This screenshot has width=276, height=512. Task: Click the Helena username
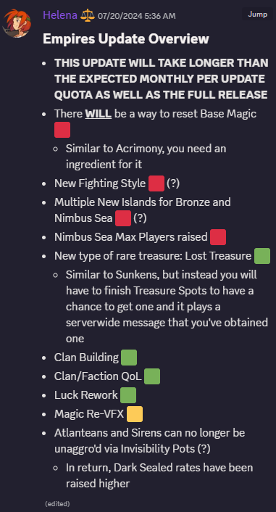point(60,15)
